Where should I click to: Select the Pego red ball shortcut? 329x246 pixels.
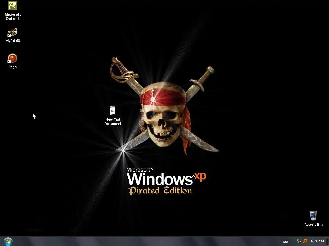[x=13, y=58]
